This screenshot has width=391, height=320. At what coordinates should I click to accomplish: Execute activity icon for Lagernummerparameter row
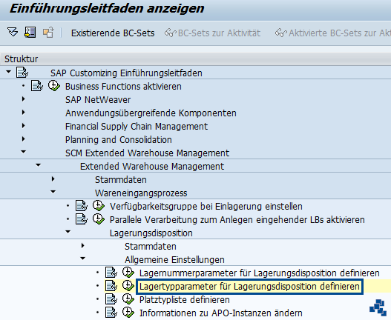pos(128,273)
